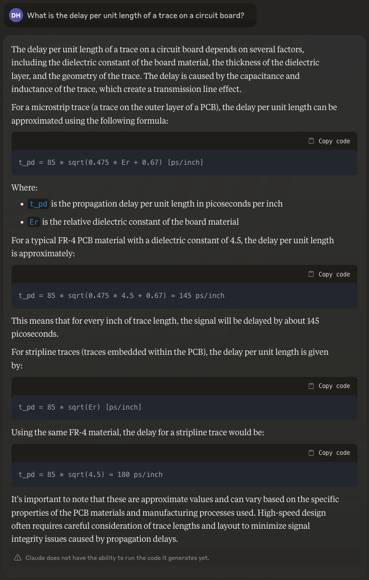Click the clipboard icon above the stripline sqrt(Er) formula
This screenshot has height=580, width=369.
tap(311, 386)
